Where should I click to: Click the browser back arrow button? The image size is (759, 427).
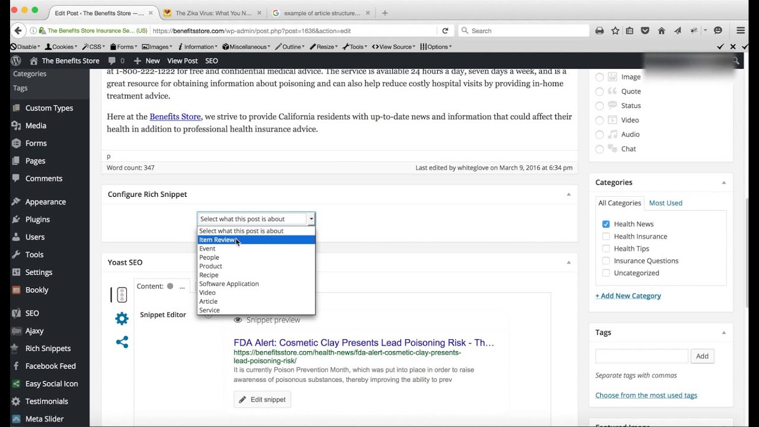pos(18,31)
